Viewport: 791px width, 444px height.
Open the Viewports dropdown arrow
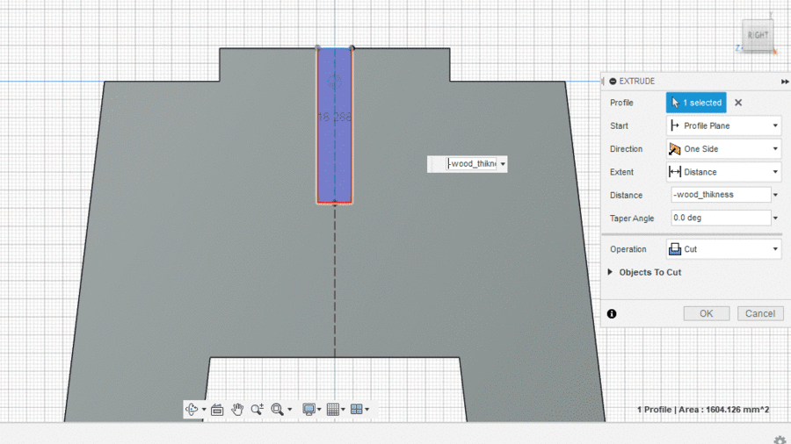(366, 409)
